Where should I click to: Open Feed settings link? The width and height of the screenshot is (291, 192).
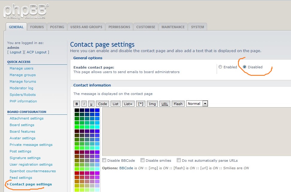pyautogui.click(x=21, y=178)
